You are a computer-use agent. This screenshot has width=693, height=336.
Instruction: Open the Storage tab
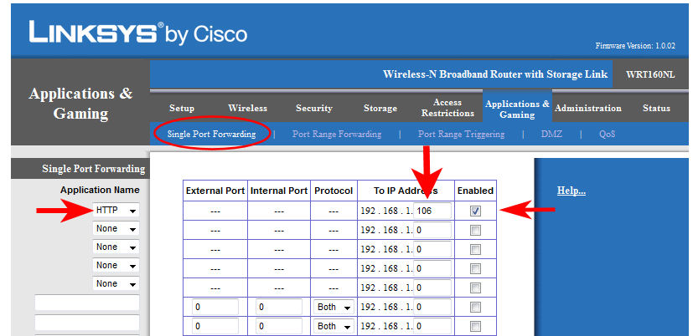380,108
